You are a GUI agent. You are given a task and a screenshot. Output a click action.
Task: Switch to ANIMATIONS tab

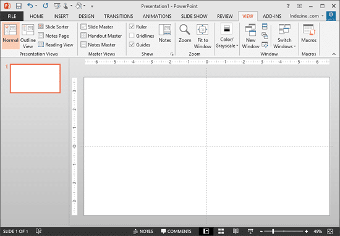(157, 16)
